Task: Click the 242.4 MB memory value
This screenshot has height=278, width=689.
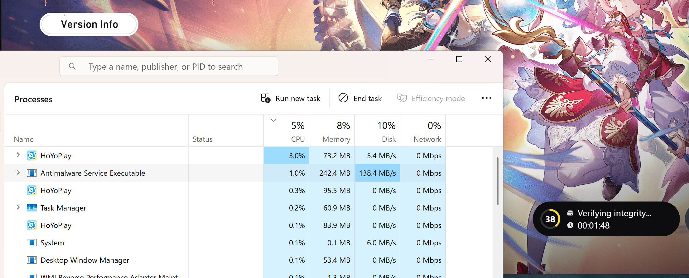Action: (x=335, y=173)
